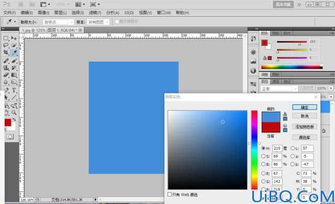The height and width of the screenshot is (204, 335).
Task: Open the 文件(F) menu
Action: pyautogui.click(x=9, y=13)
